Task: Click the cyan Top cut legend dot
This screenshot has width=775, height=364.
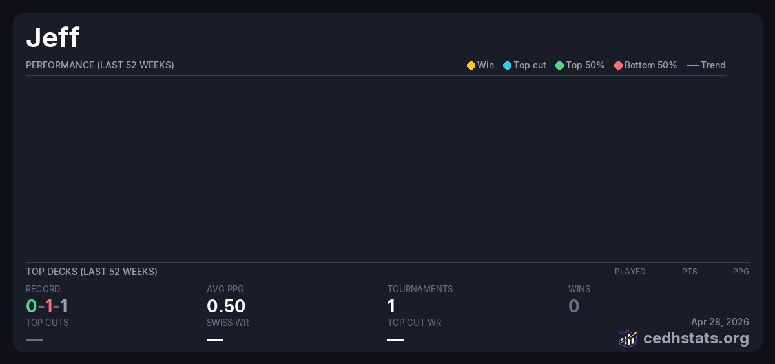Action: pos(507,66)
